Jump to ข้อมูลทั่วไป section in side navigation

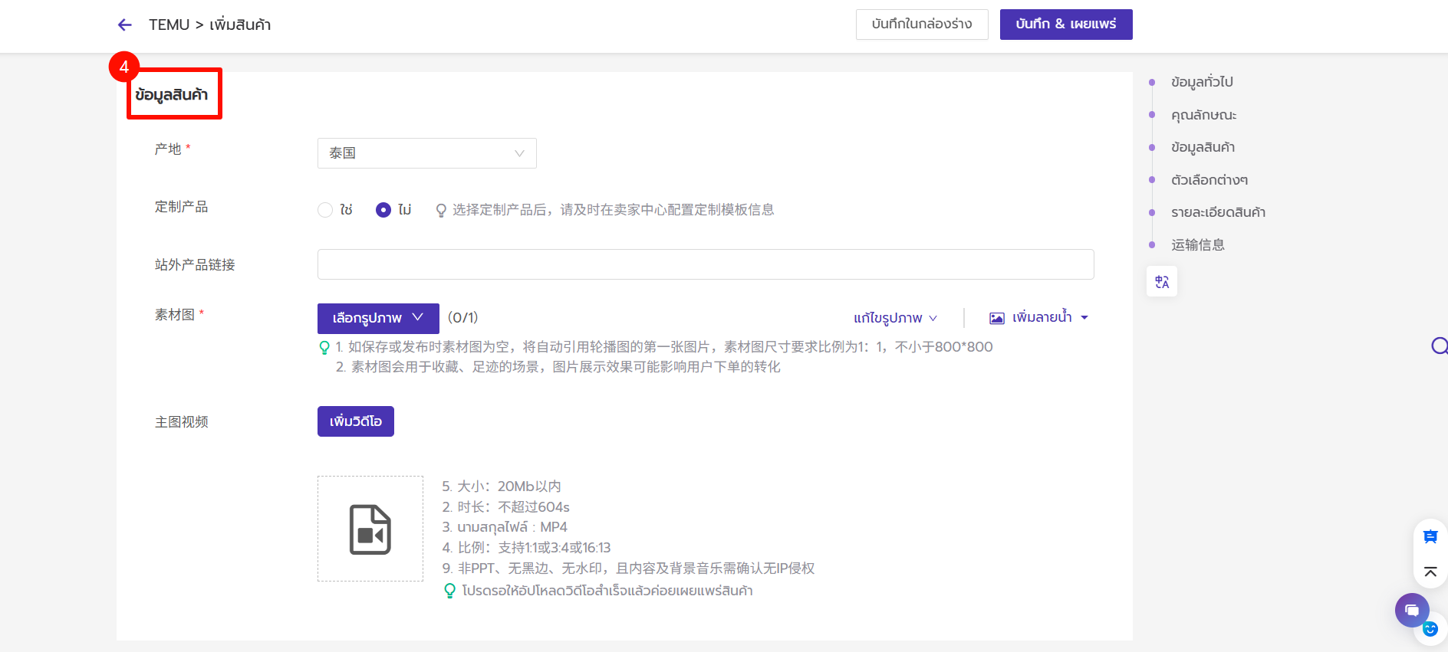coord(1202,82)
